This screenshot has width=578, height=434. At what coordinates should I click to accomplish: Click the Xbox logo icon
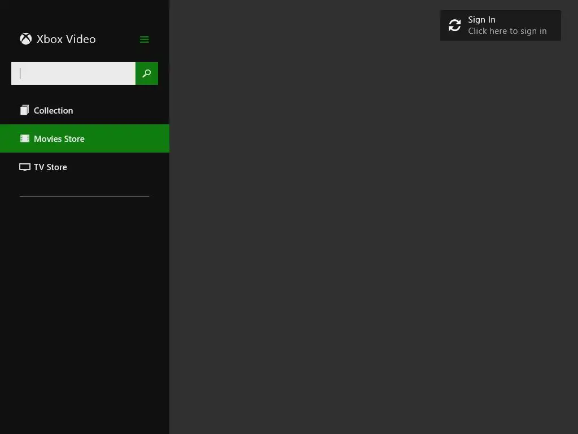coord(26,39)
